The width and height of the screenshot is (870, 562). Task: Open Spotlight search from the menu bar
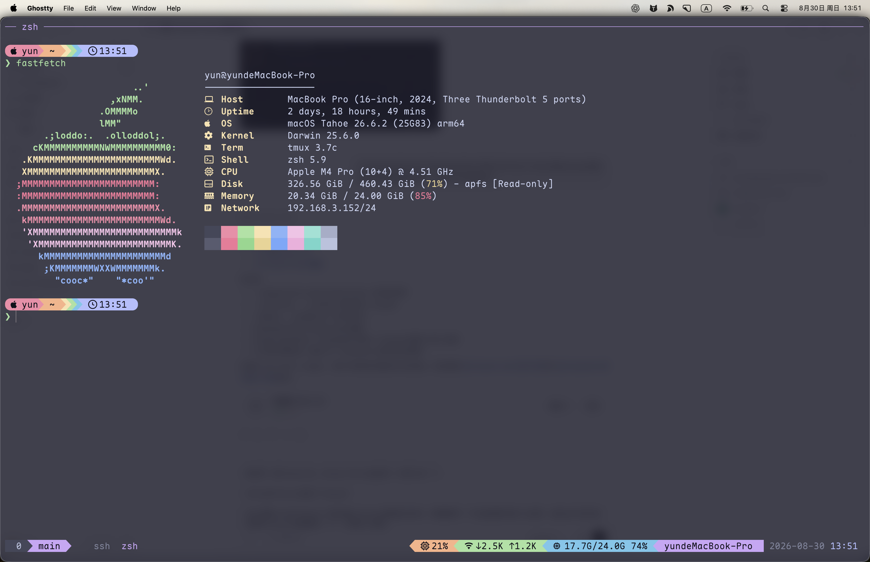pyautogui.click(x=766, y=8)
